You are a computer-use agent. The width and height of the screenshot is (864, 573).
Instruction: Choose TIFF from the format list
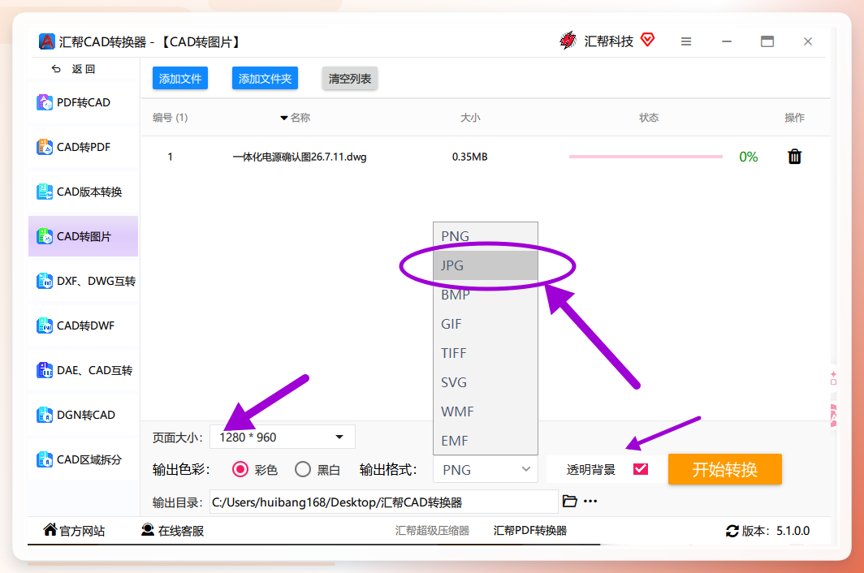pyautogui.click(x=486, y=353)
